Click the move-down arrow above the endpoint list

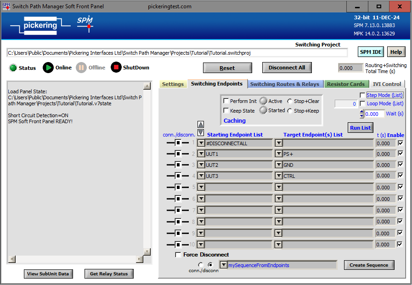201,132
